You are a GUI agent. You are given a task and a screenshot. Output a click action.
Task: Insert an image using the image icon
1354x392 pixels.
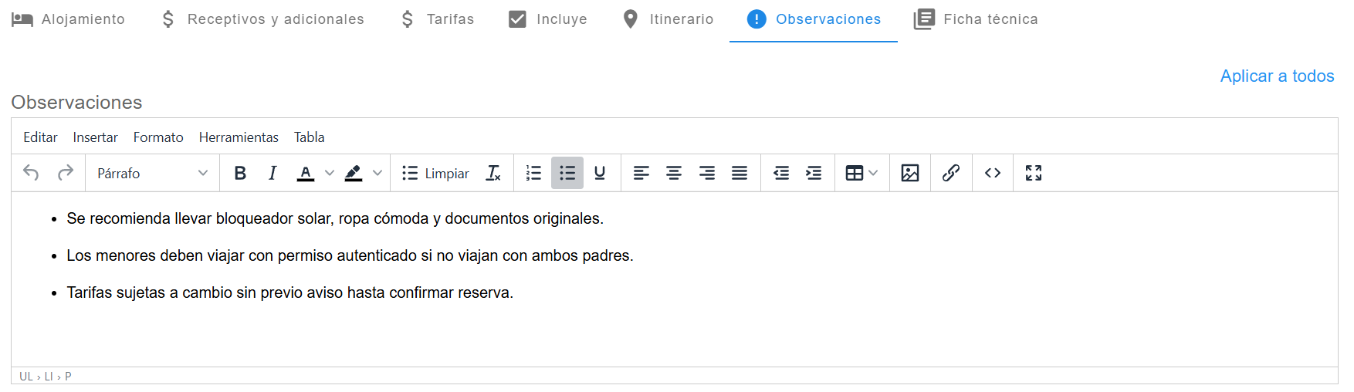(x=910, y=173)
